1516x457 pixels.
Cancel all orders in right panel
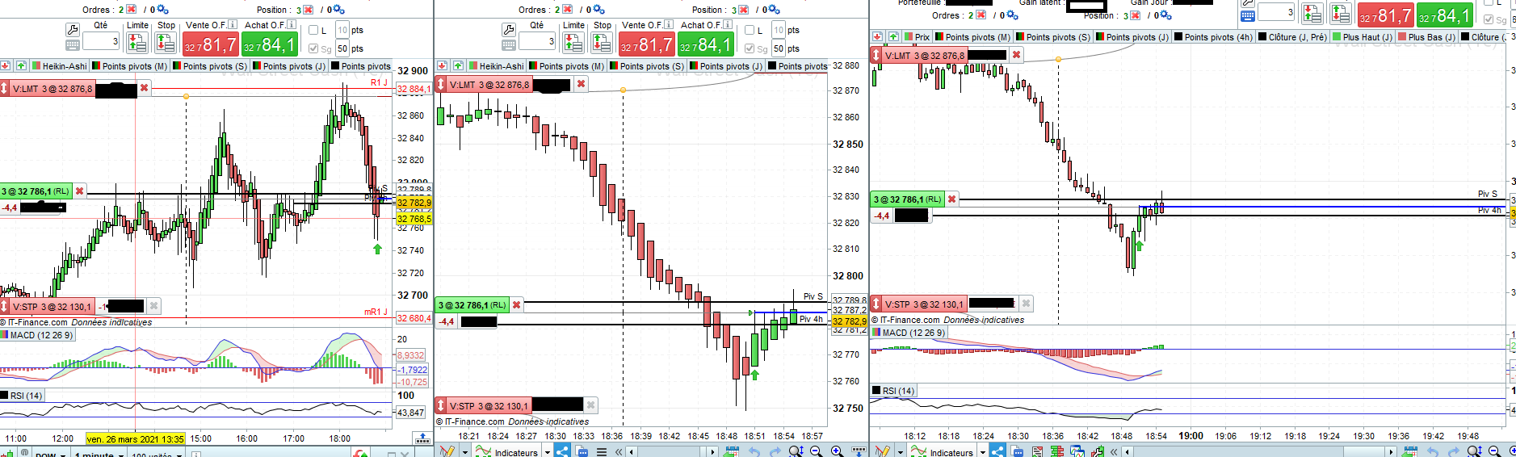(x=981, y=15)
